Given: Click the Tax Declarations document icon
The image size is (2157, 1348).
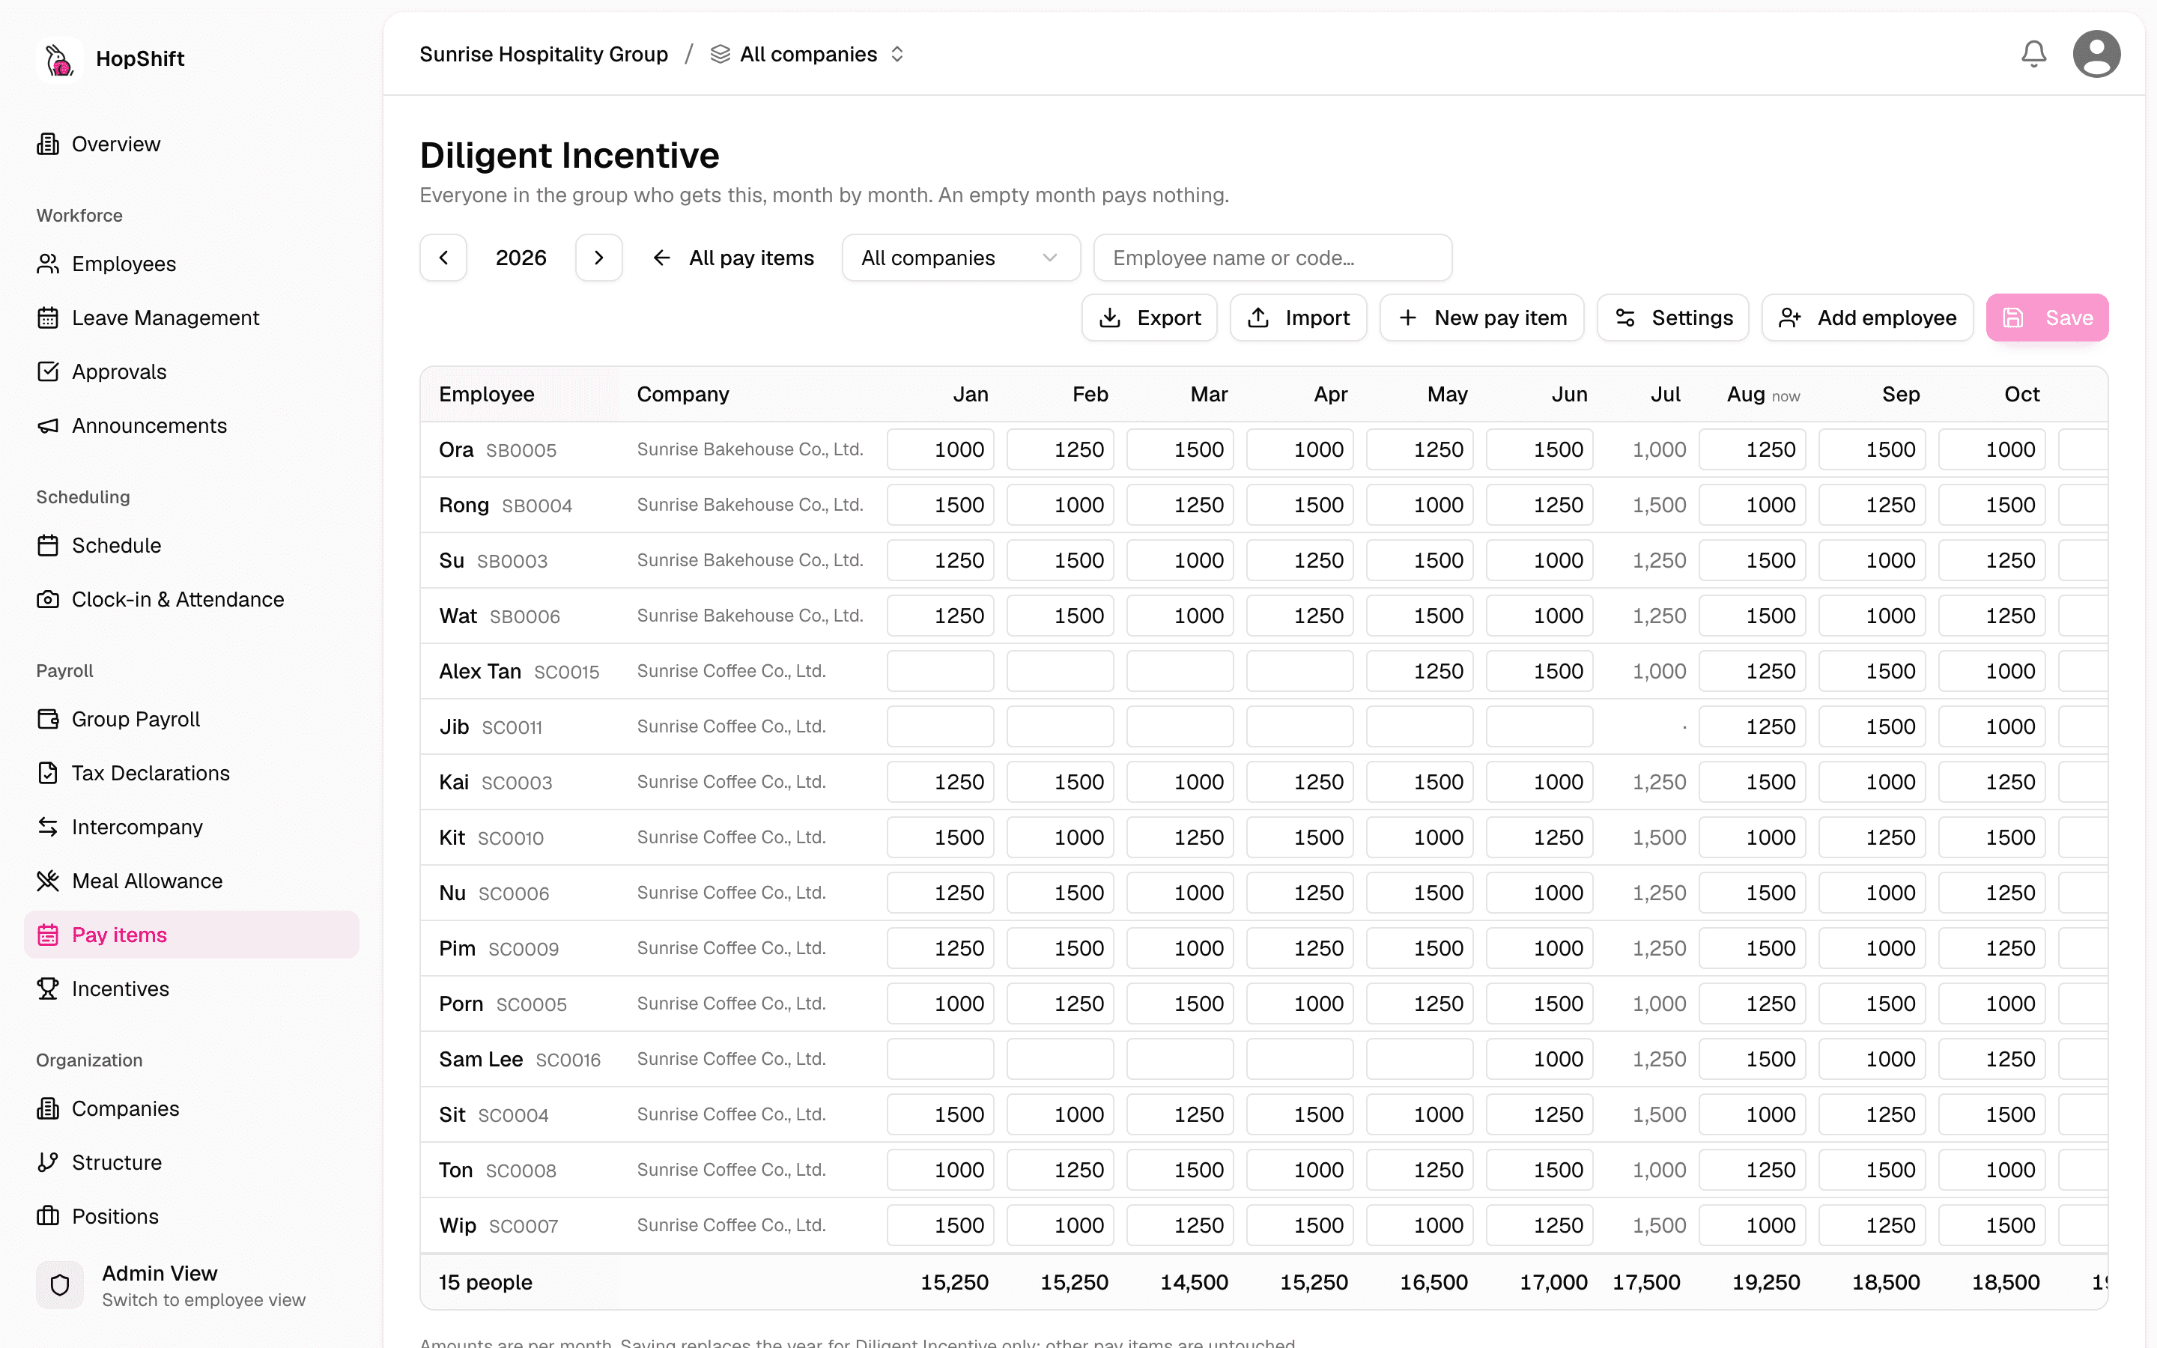Looking at the screenshot, I should (x=48, y=773).
